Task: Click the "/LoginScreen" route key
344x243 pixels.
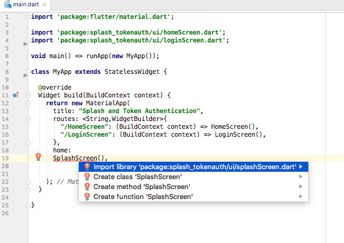Action: [x=86, y=135]
